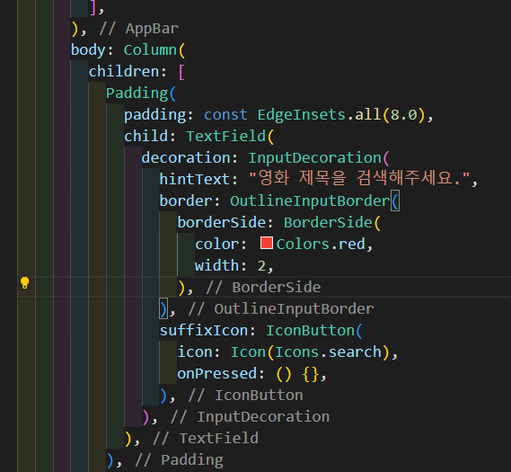
Task: Click the '// OutlineInputBorder' closing comment
Action: click(281, 309)
